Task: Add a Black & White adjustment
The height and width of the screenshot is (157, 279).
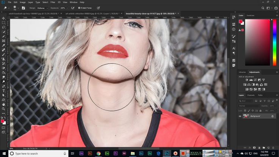Action: point(253,85)
